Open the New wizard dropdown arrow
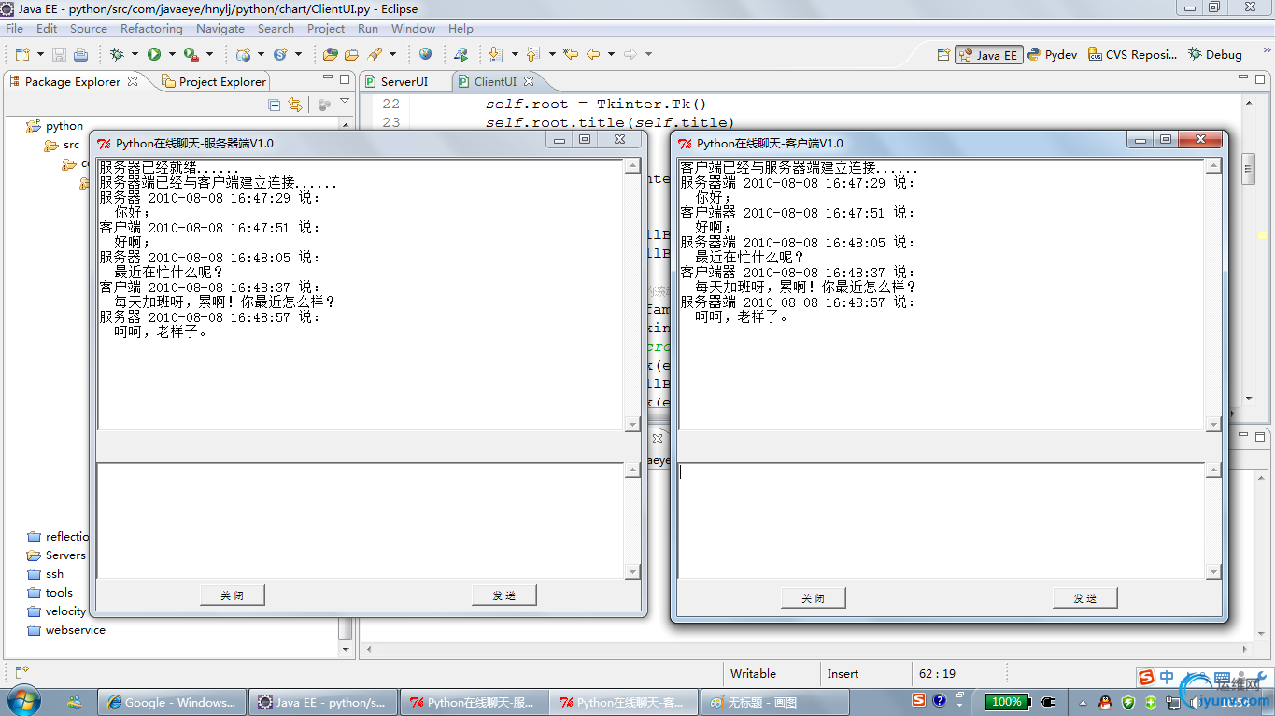 click(x=40, y=55)
